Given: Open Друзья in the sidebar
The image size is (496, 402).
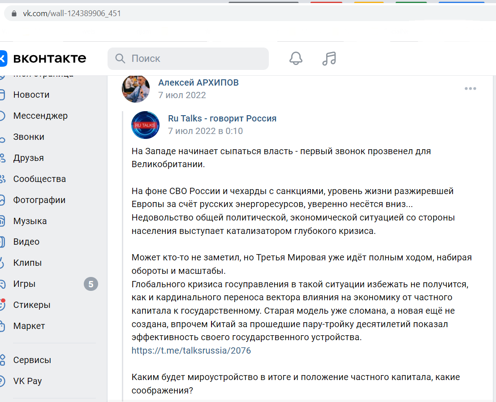Looking at the screenshot, I should [29, 158].
